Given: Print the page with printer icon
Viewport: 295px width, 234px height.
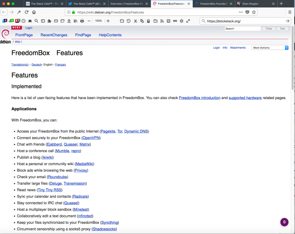Looking at the screenshot, I should click(82, 21).
